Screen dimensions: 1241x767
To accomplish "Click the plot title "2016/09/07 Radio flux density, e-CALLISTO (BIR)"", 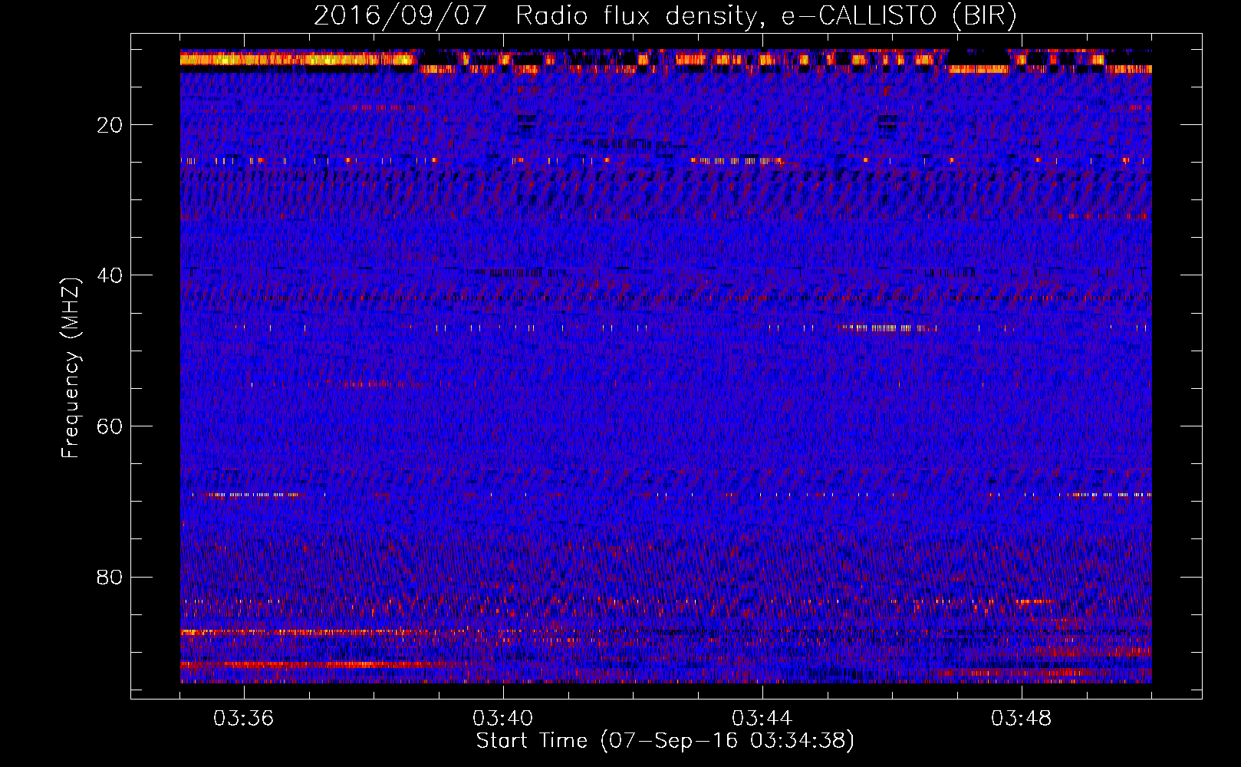I will (665, 15).
